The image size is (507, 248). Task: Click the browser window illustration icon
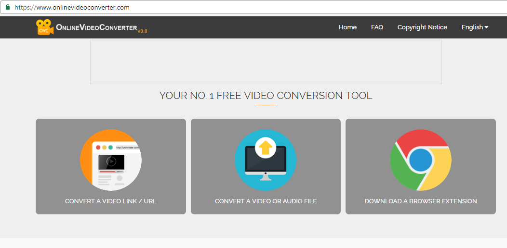point(111,160)
